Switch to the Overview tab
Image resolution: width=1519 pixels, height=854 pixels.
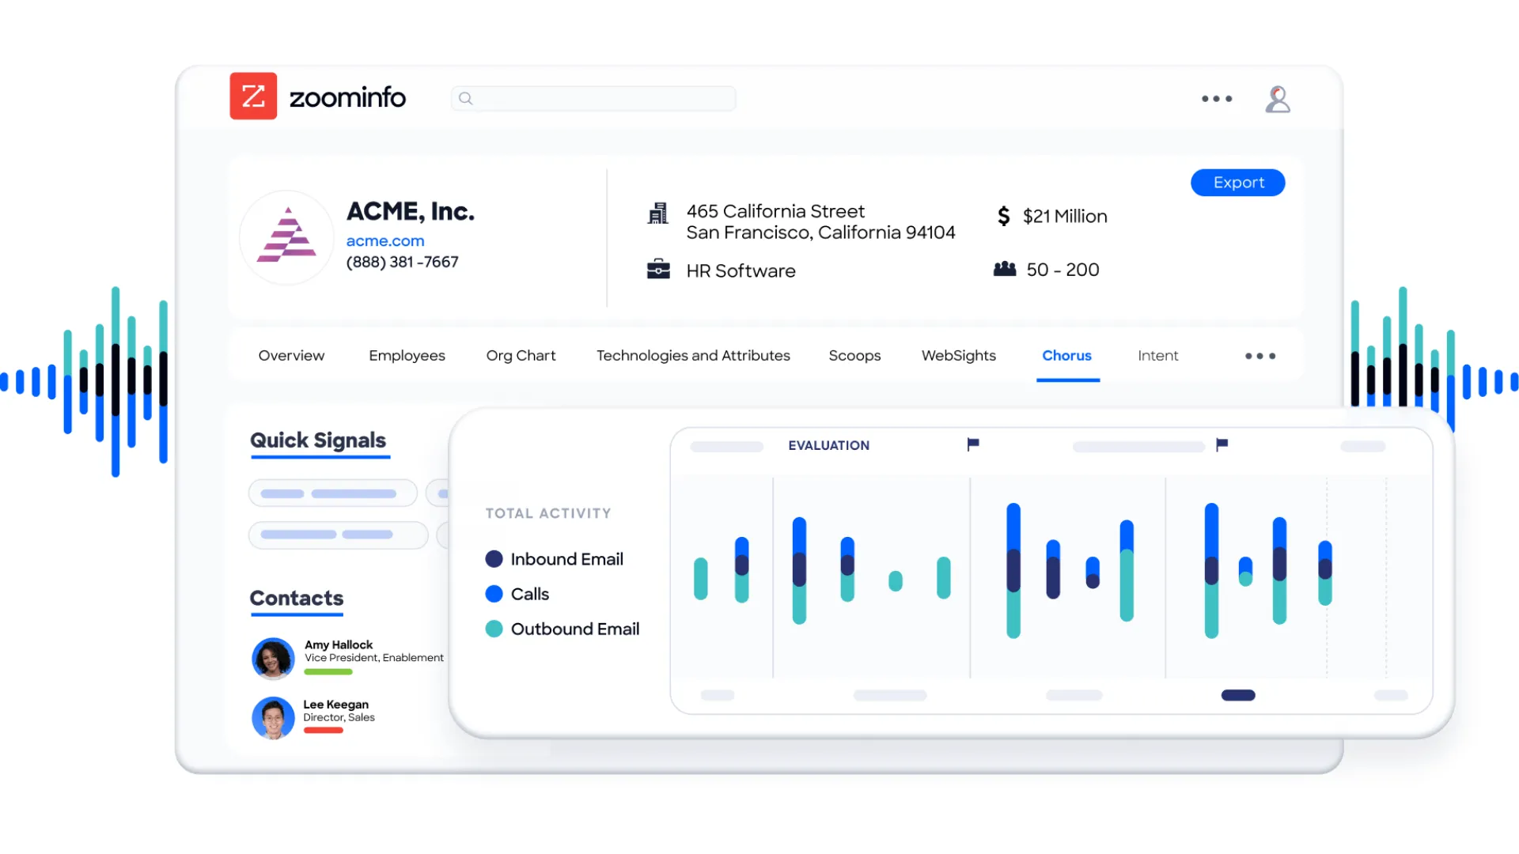(x=291, y=356)
